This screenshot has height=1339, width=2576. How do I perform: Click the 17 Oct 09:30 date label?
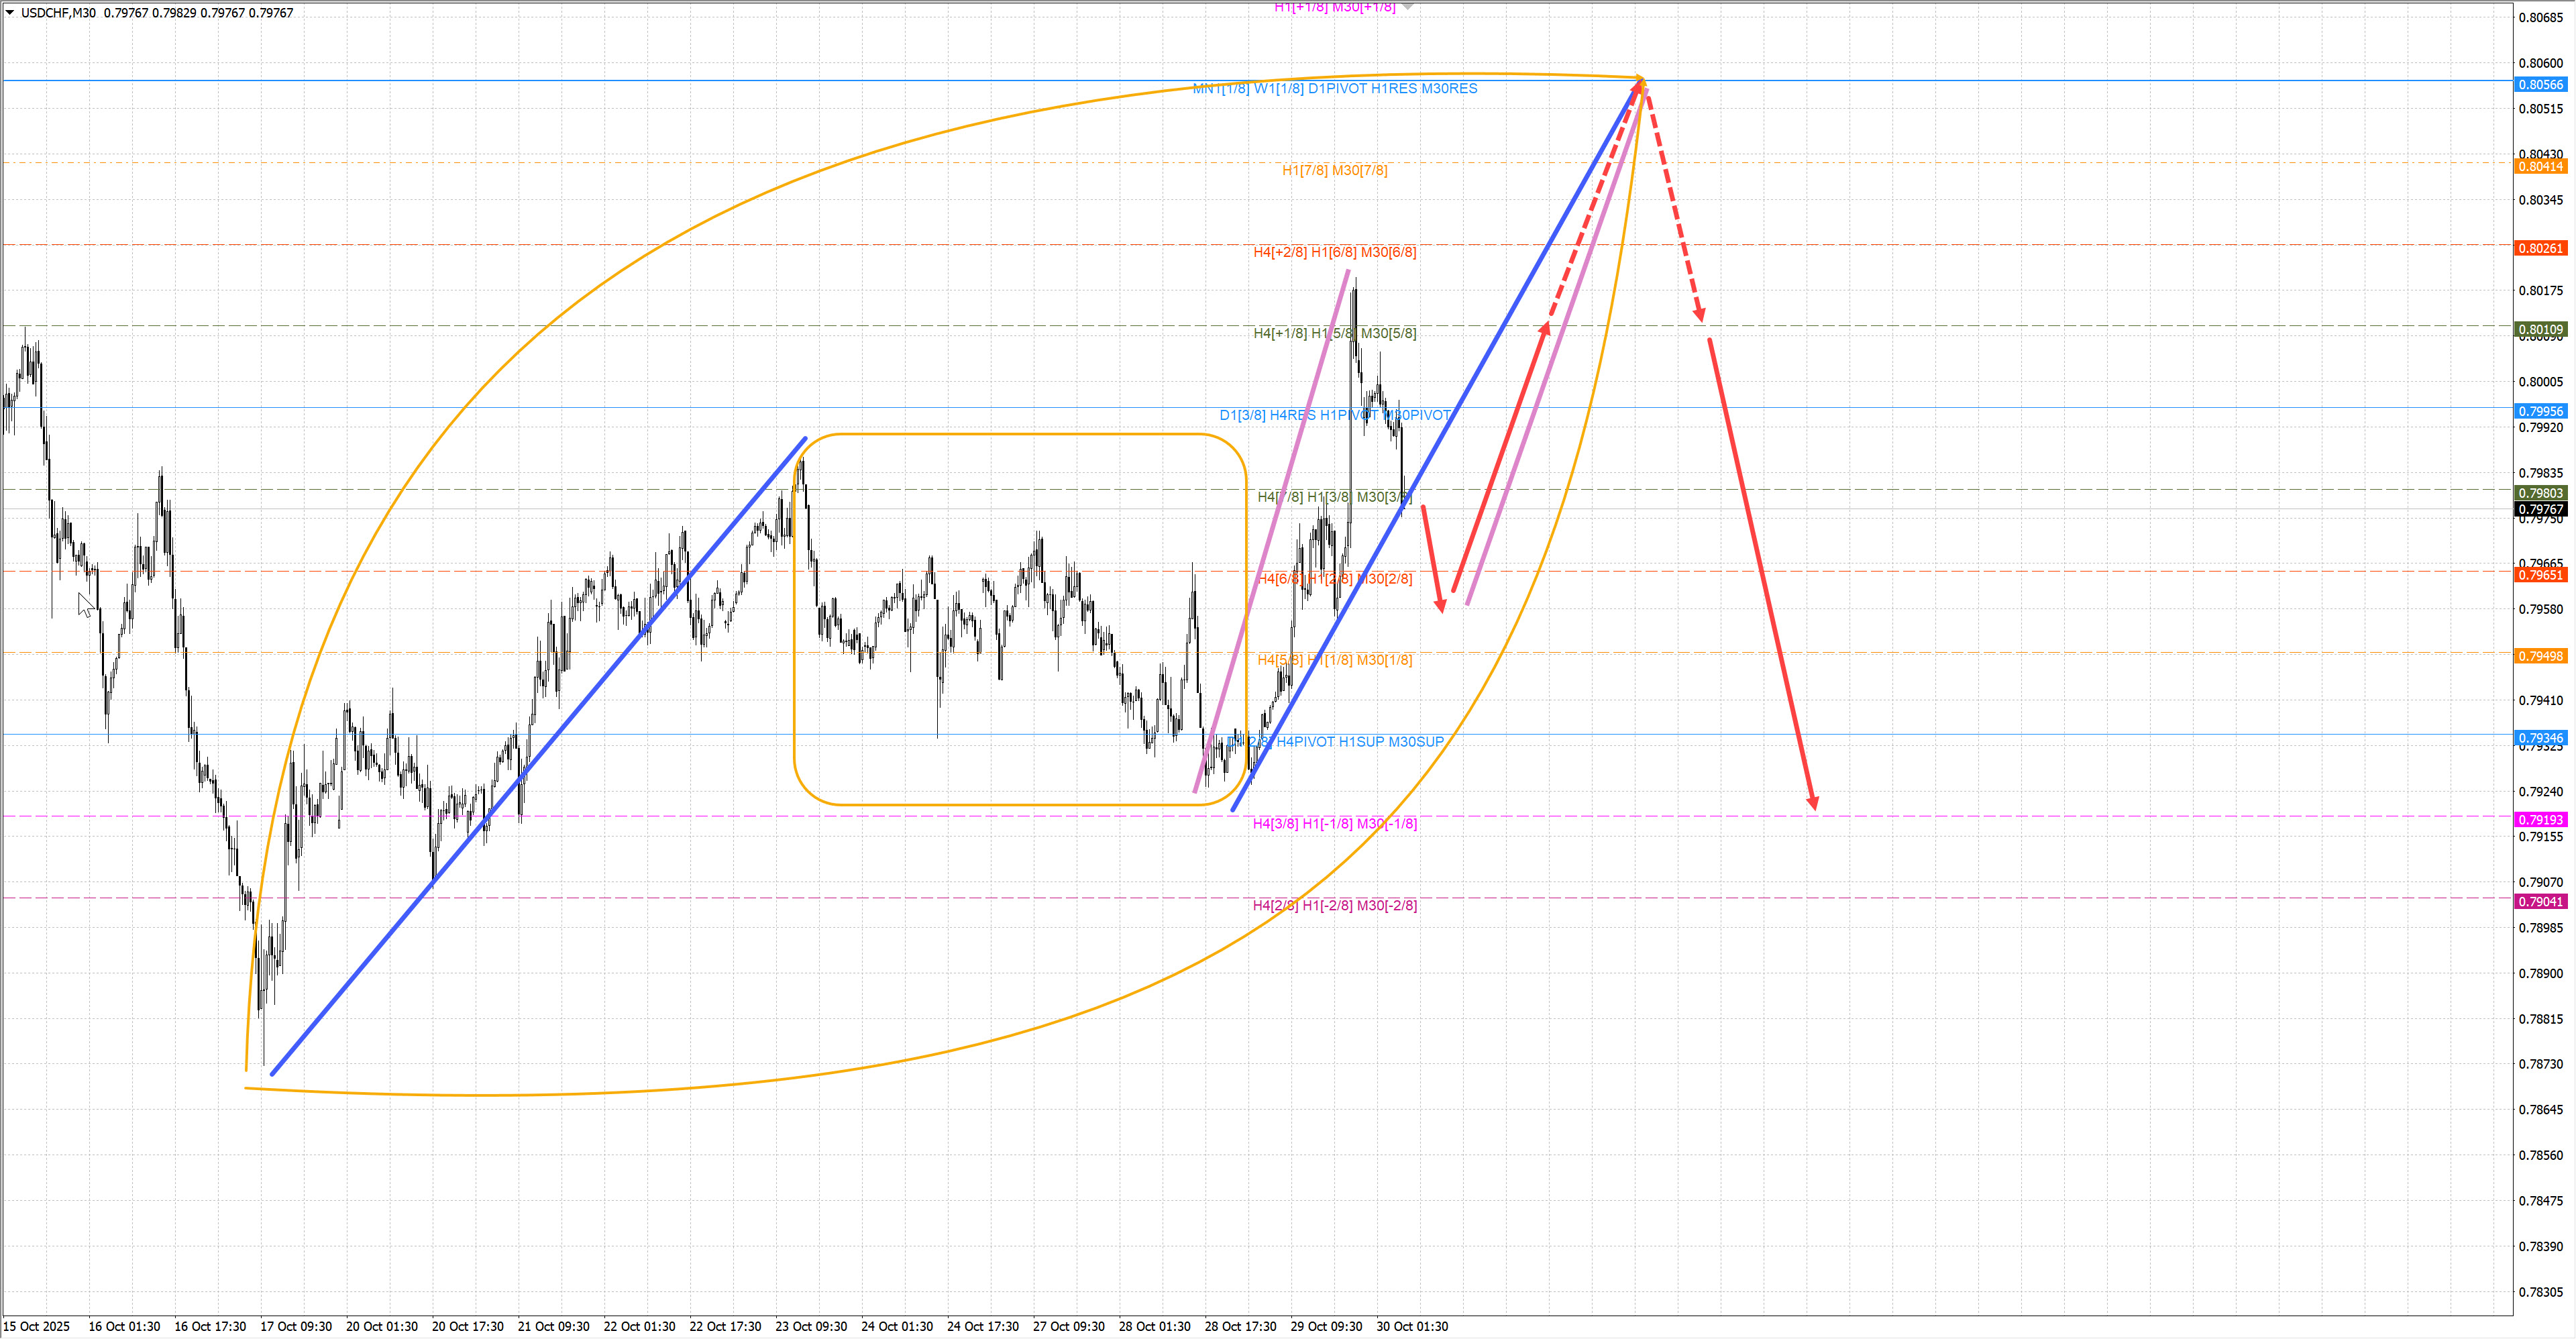point(296,1327)
